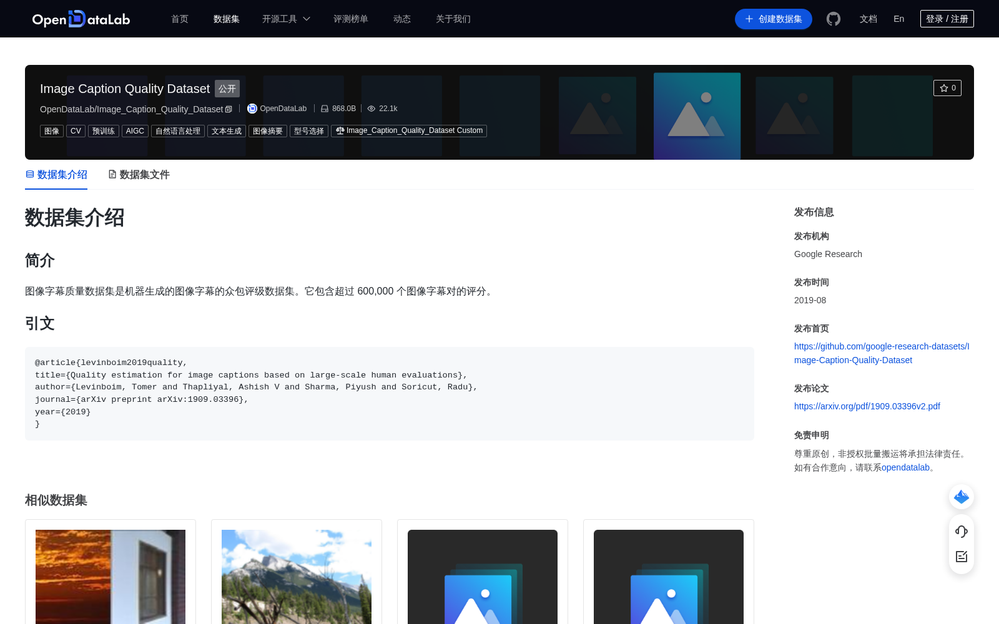Open the 数据集 nav item
Screen dimensions: 999x624
tap(227, 19)
